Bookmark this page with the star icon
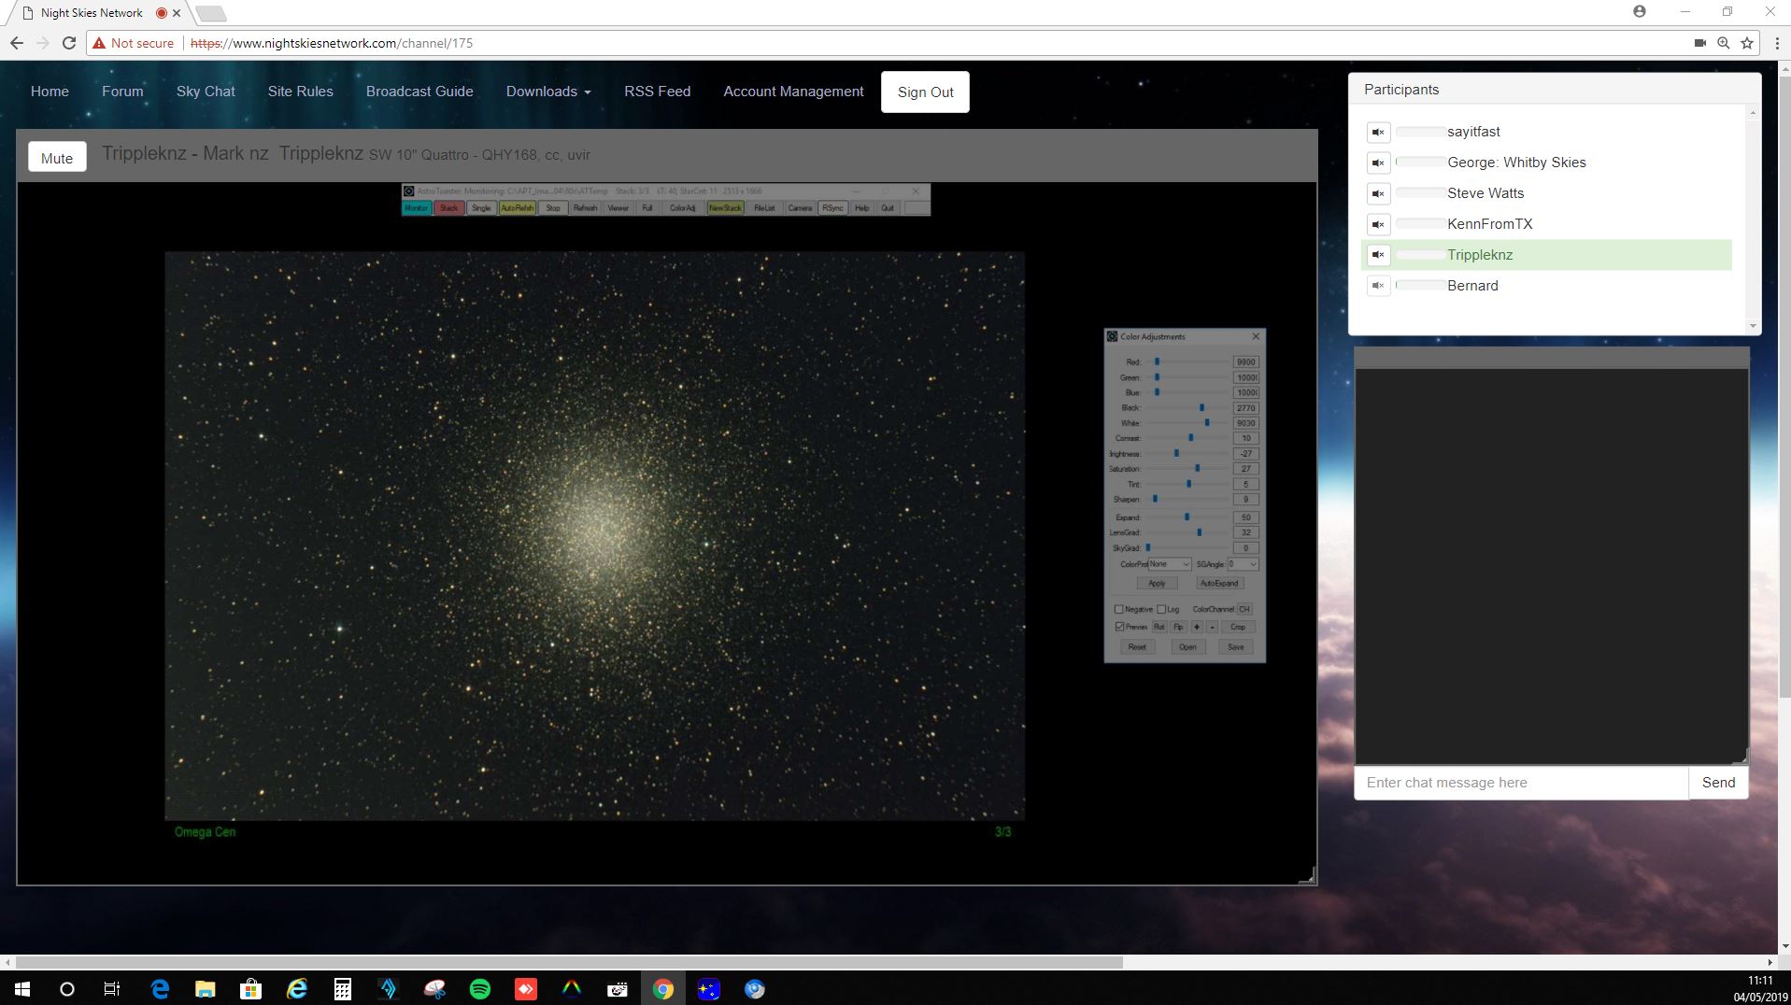The height and width of the screenshot is (1005, 1791). tap(1747, 43)
